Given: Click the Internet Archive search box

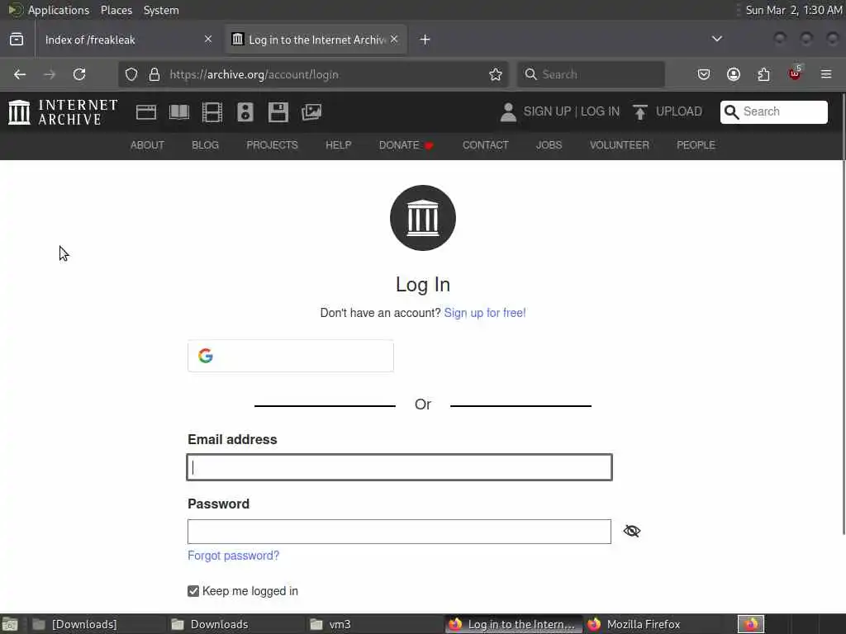Looking at the screenshot, I should pyautogui.click(x=773, y=111).
